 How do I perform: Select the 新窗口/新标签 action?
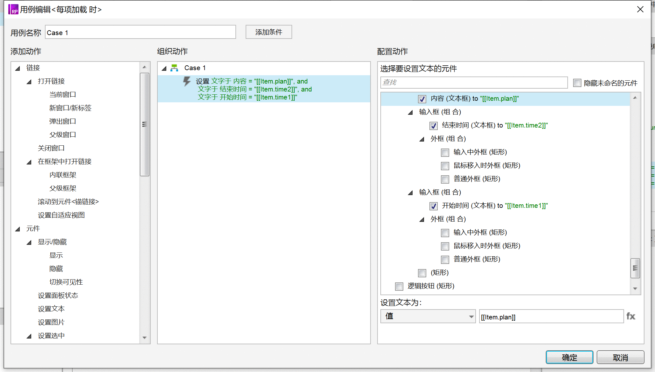(x=70, y=108)
